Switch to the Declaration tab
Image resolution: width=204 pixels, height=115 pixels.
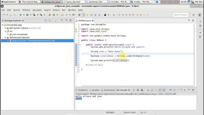click(108, 90)
